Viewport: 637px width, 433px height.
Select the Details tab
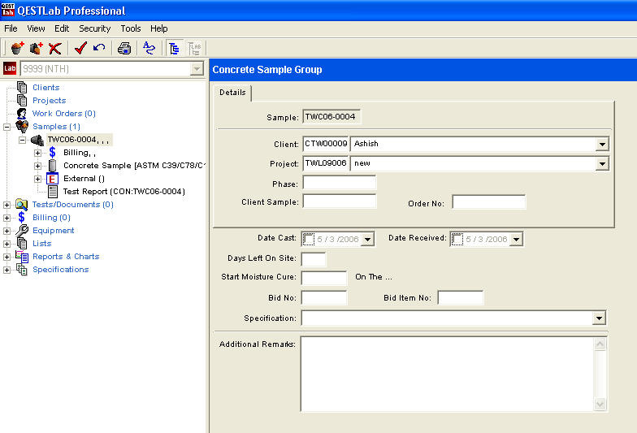coord(232,93)
